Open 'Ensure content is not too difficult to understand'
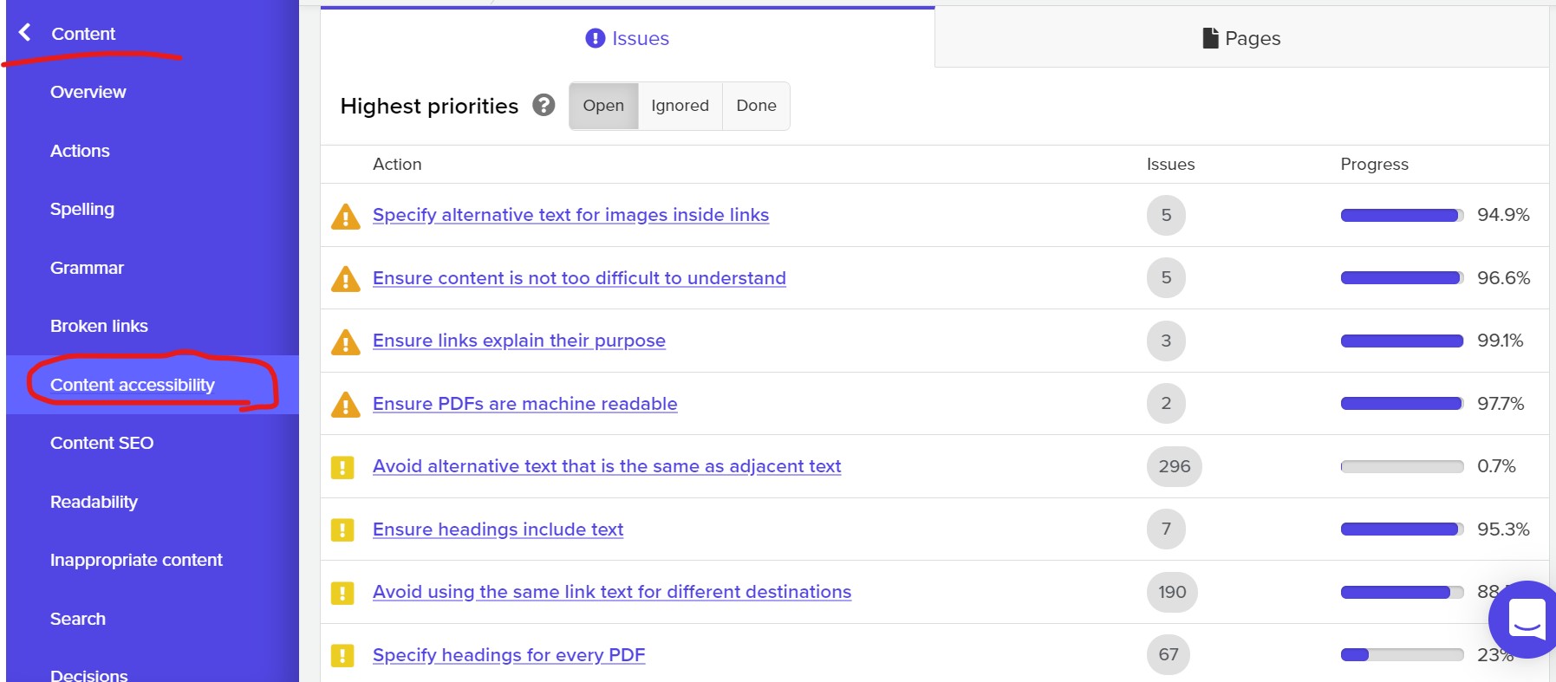Screen dimensions: 1556x682 [579, 278]
